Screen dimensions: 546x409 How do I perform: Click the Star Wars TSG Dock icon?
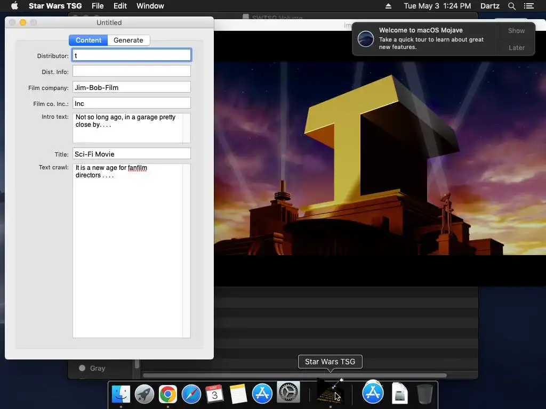coord(330,392)
